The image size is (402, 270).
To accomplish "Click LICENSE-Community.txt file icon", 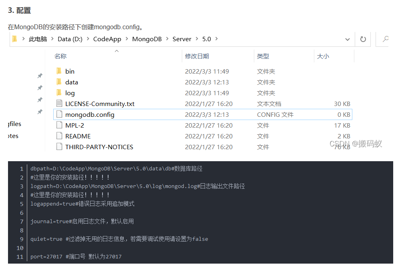I will point(59,104).
